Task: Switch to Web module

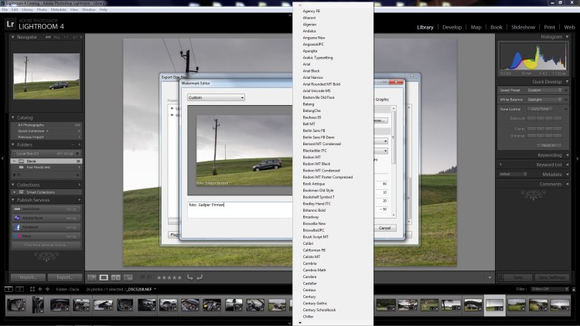Action: [569, 27]
